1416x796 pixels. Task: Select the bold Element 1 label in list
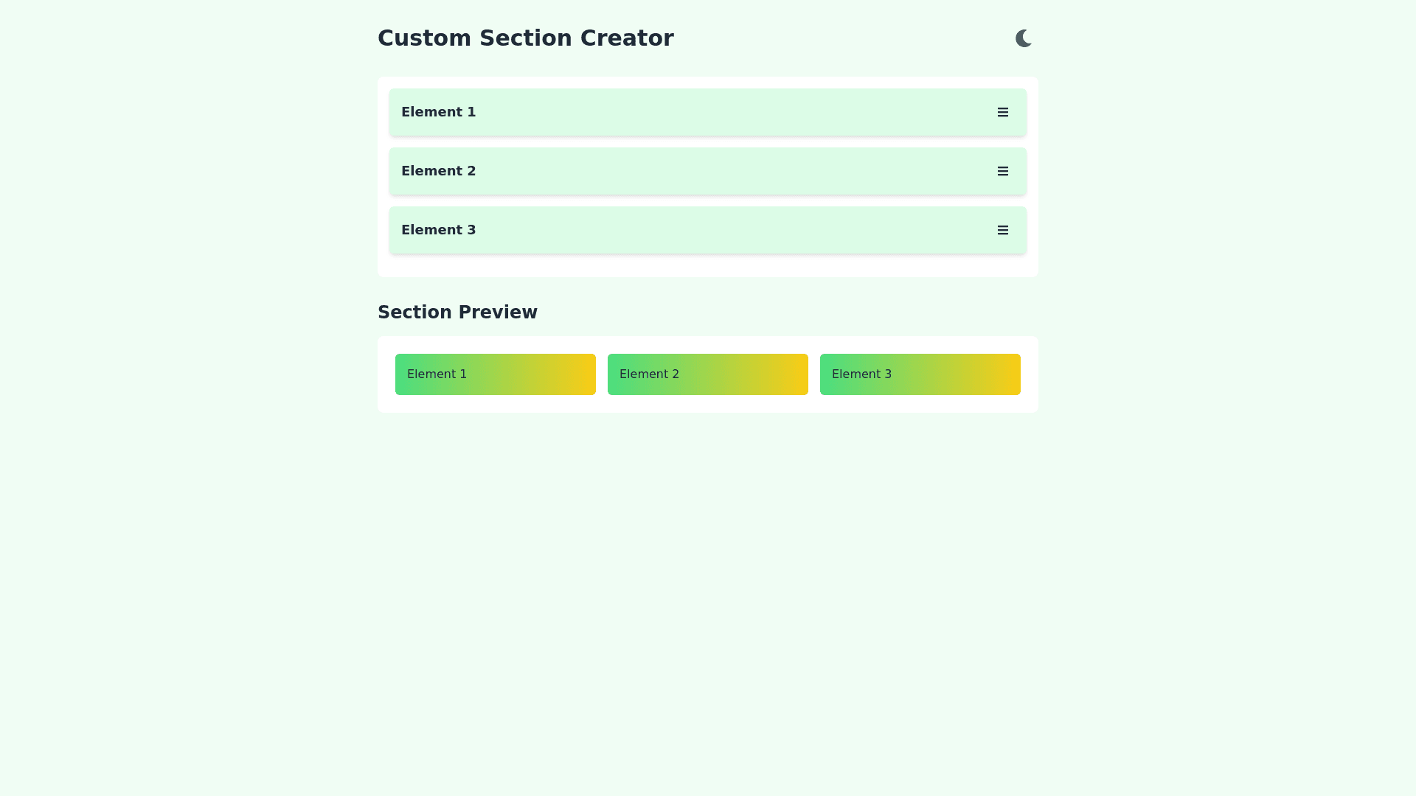coord(438,112)
